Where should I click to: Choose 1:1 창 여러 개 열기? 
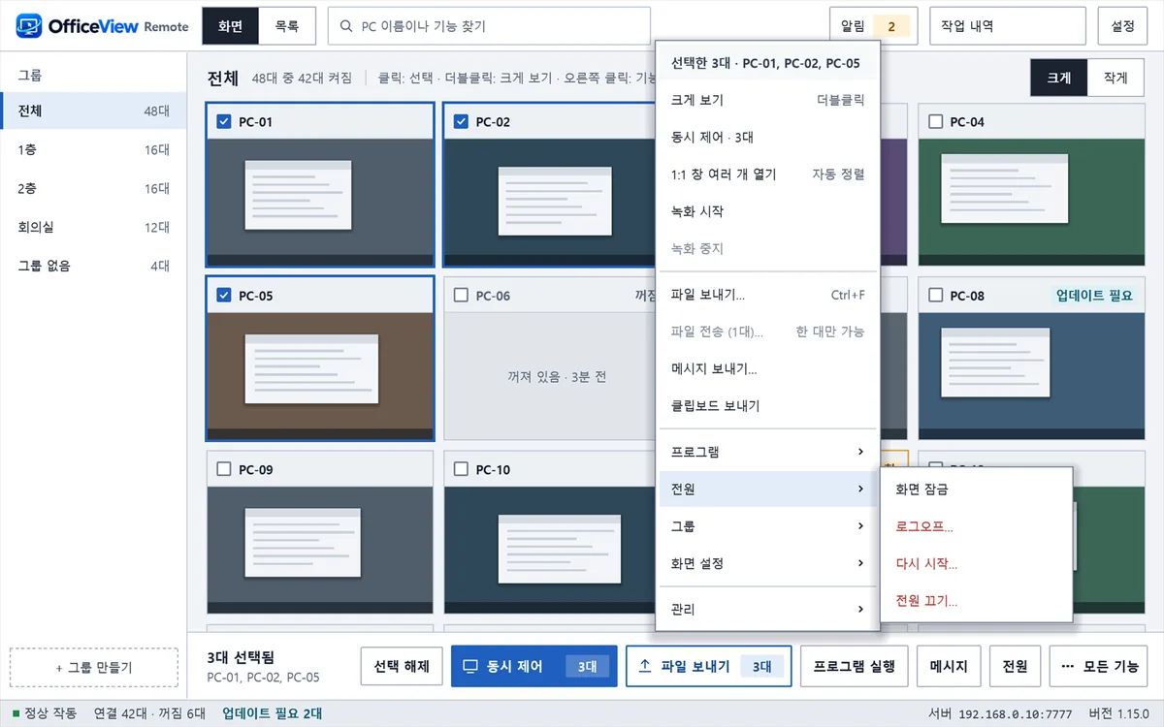[767, 174]
